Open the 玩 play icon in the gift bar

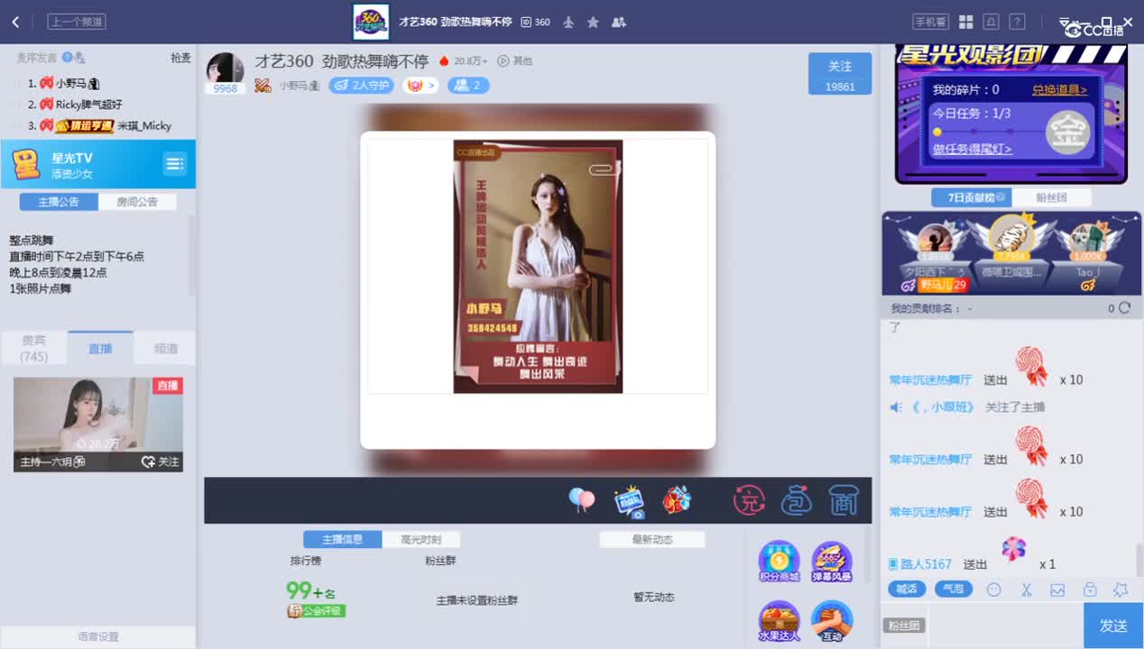pos(749,500)
